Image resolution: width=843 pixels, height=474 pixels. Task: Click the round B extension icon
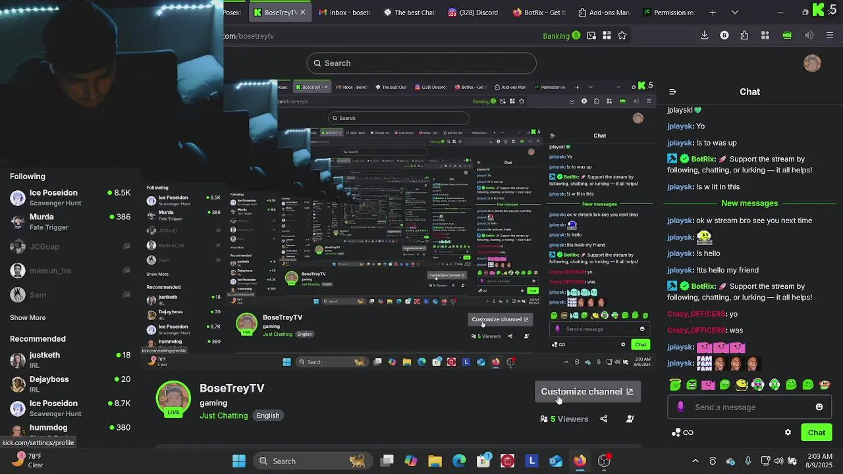point(724,36)
